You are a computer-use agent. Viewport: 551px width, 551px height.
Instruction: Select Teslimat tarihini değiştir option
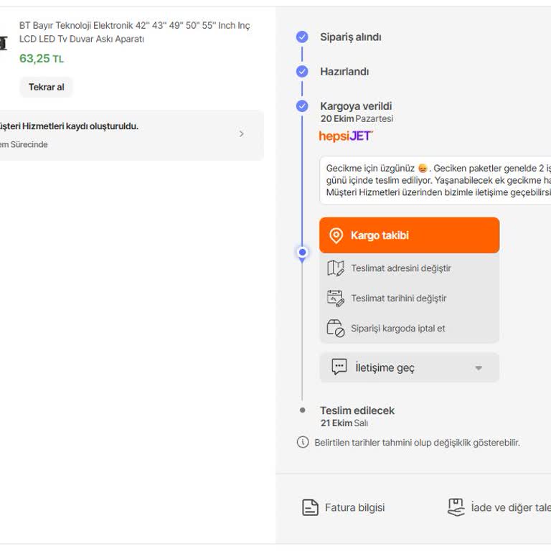pos(398,298)
